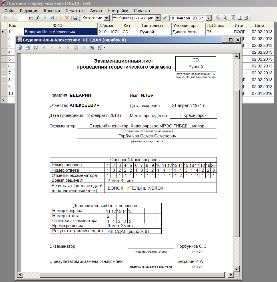Image resolution: width=277 pixels, height=282 pixels.
Task: Click the vertical scrollbar down arrow in report
Action: (x=236, y=269)
